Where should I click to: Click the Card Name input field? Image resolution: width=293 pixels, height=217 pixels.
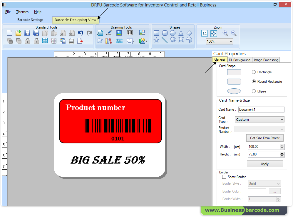pos(261,110)
